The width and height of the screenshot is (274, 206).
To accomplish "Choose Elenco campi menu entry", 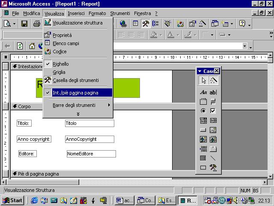I will pos(78,43).
